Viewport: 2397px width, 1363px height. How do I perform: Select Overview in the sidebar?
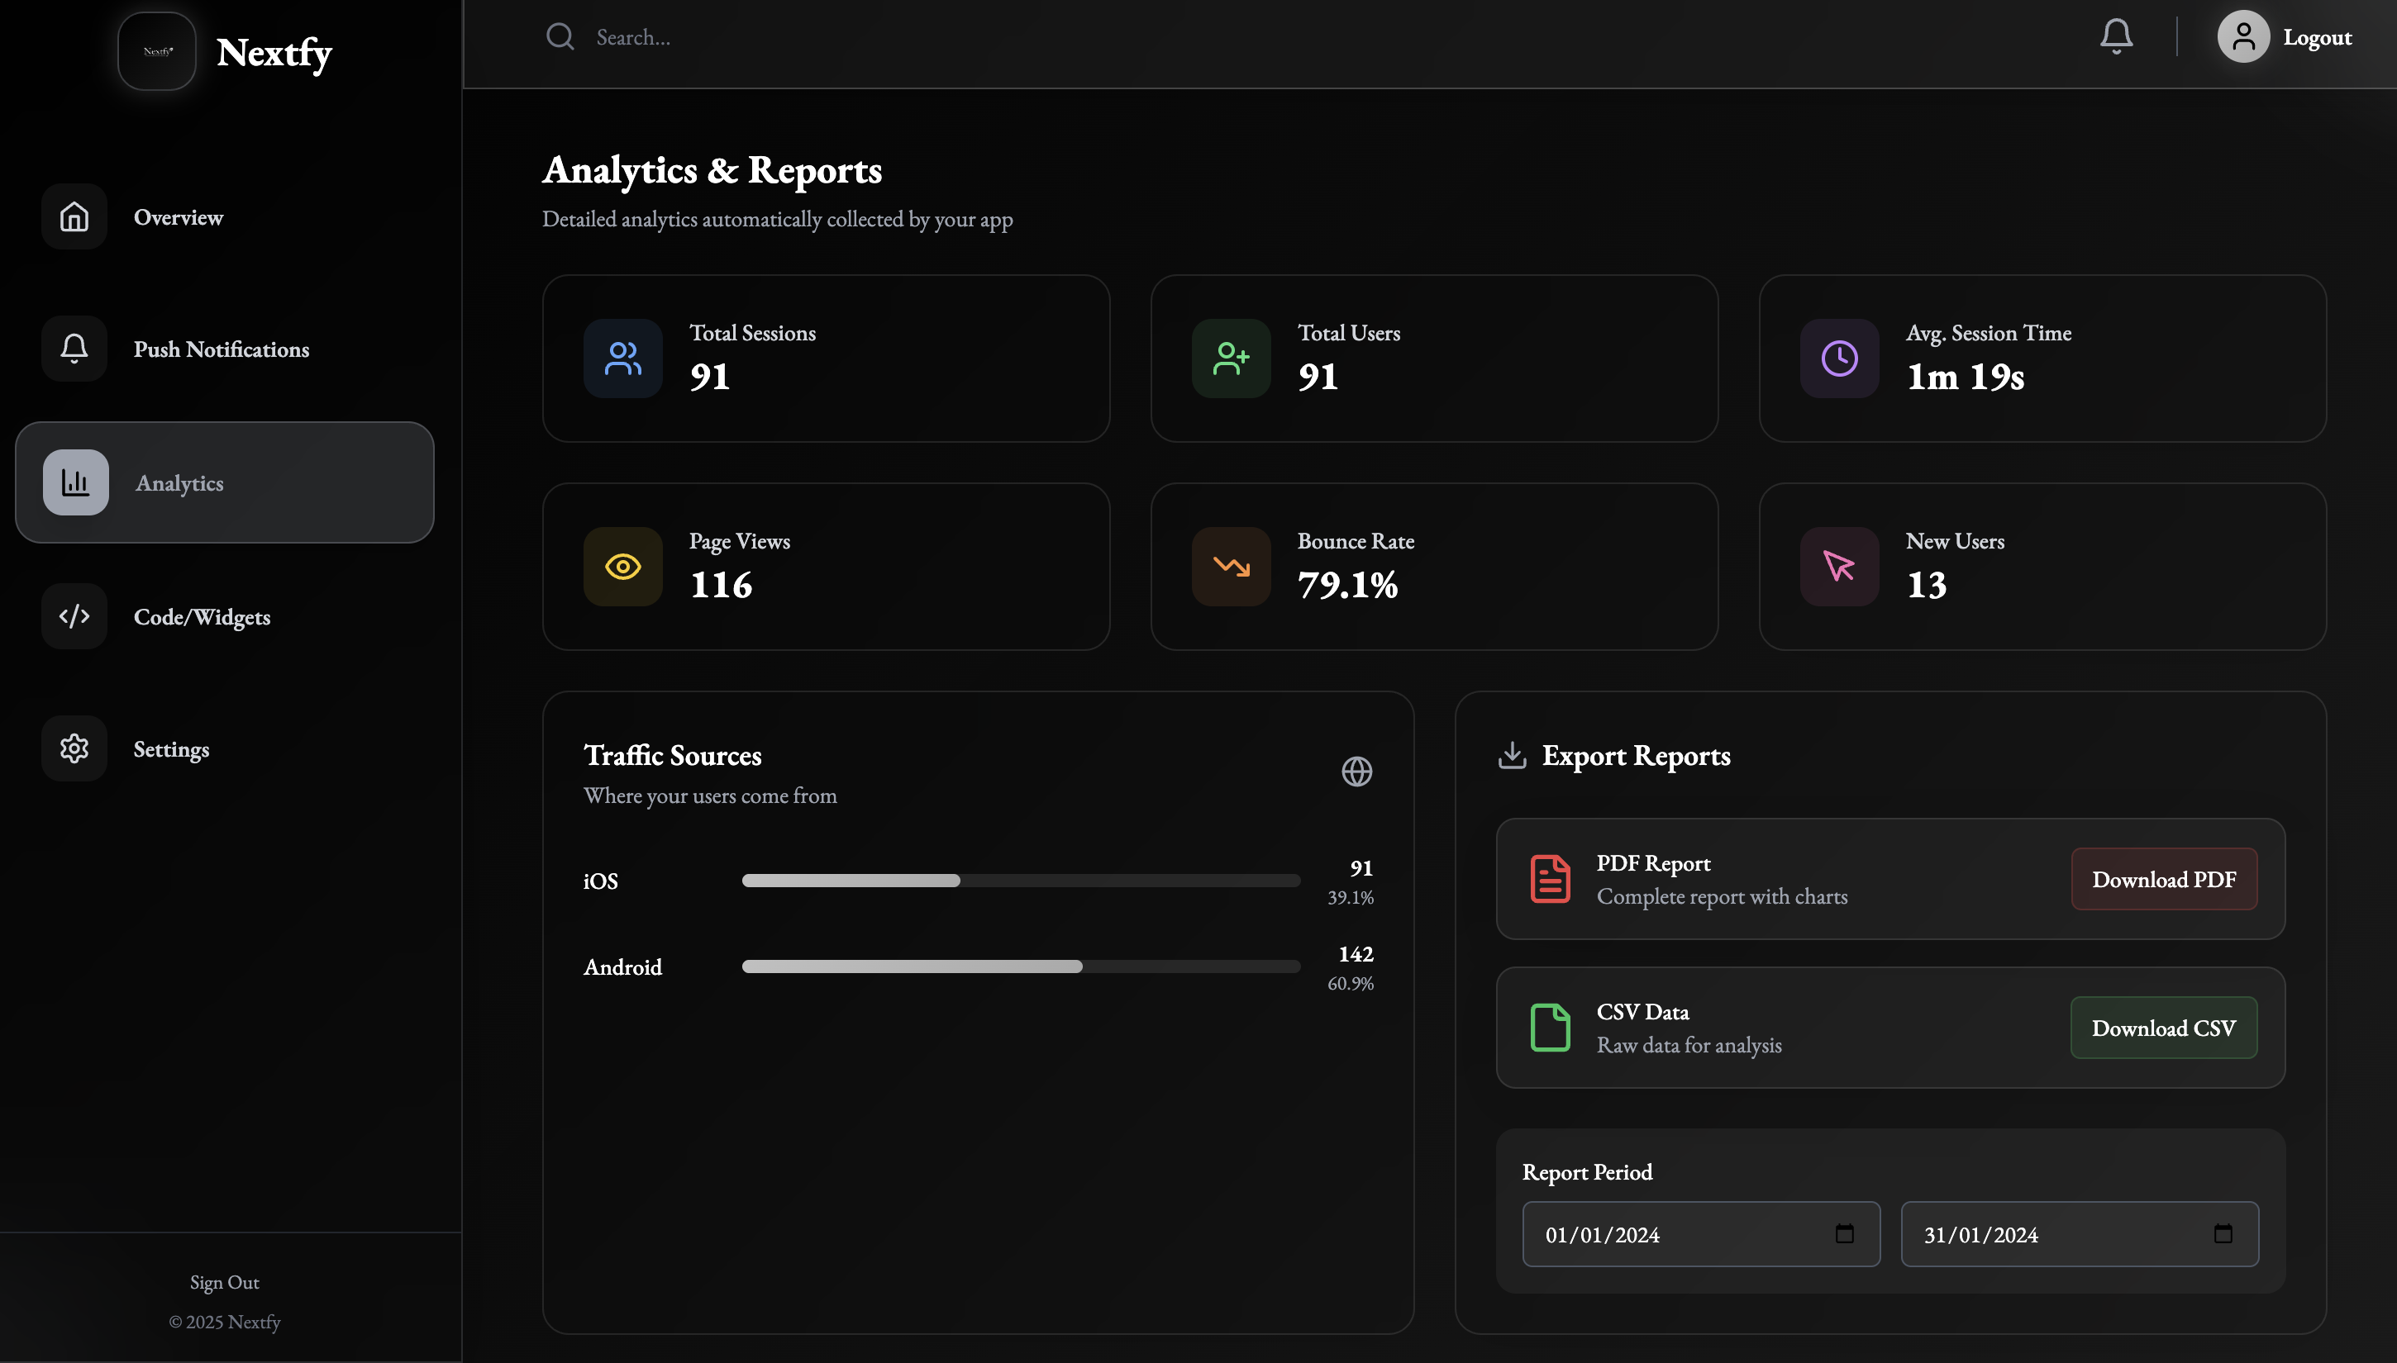[x=178, y=216]
